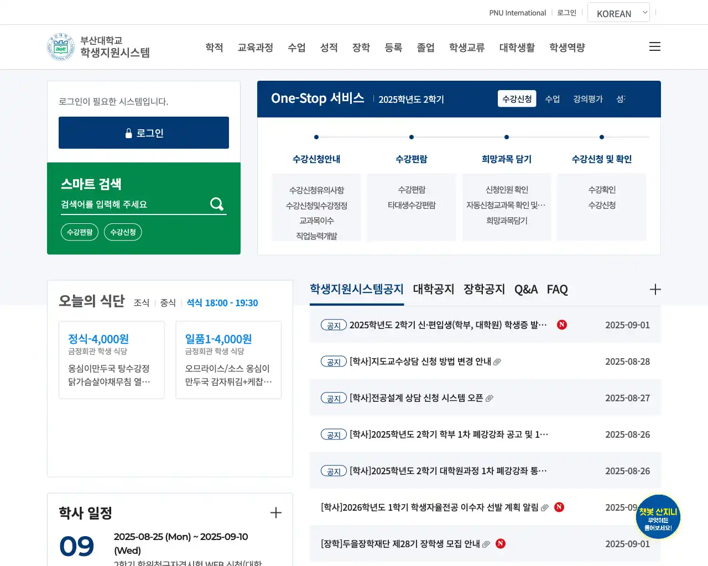Viewport: 708px width, 566px height.
Task: Open 신청인원 확인 link
Action: tap(507, 190)
